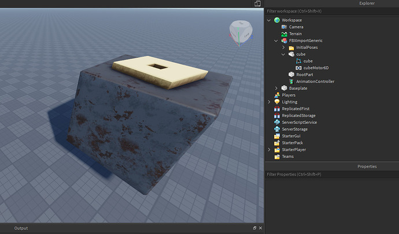The height and width of the screenshot is (234, 399).
Task: Click the Terrain icon
Action: point(284,34)
